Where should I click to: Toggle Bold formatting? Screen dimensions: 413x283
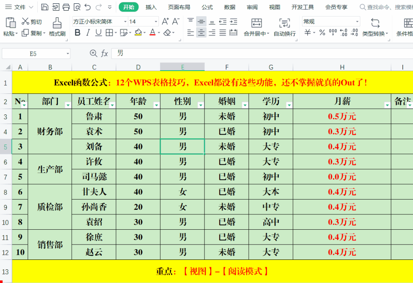pos(77,33)
